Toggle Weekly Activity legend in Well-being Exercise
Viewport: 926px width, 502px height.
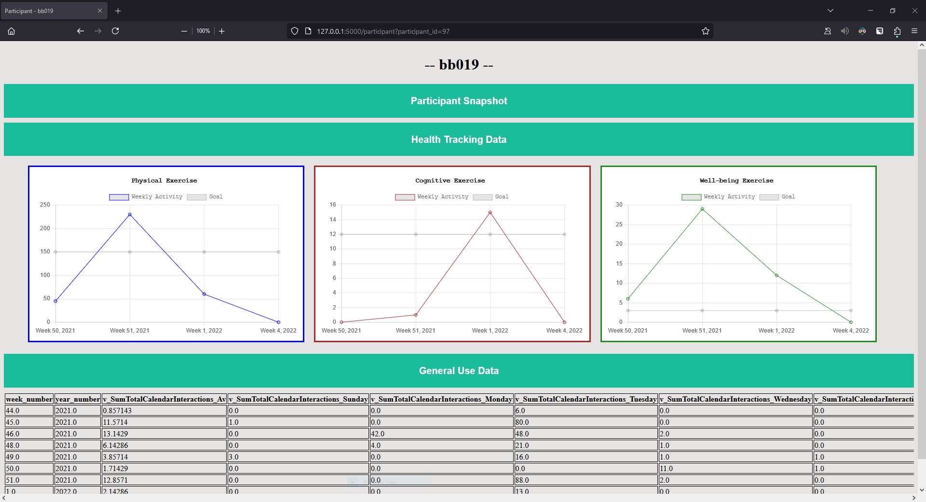(x=718, y=197)
